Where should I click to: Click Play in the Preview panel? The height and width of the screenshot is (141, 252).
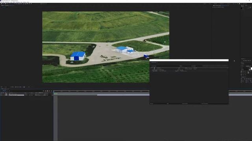247,61
